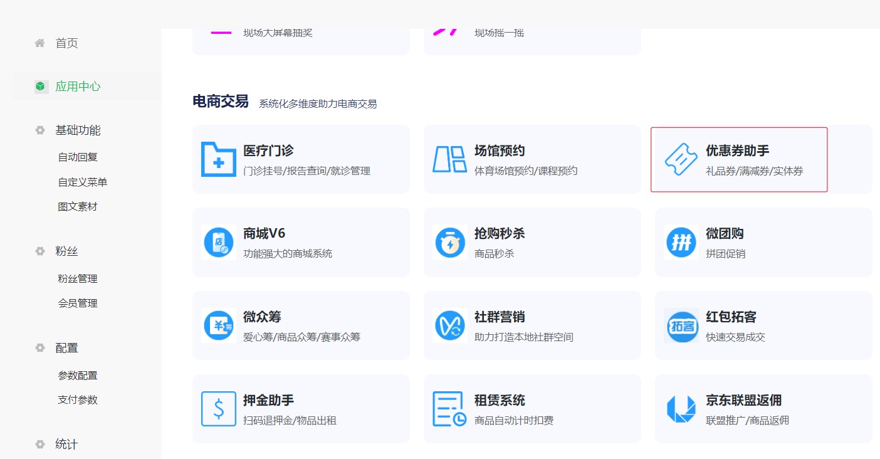This screenshot has width=880, height=459.
Task: Click the 微团购 拼 icon
Action: pos(681,243)
